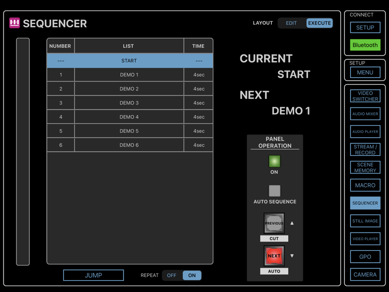
Task: Open the Connect SETUP button
Action: [x=365, y=27]
